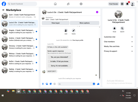Open the KeOni conversation

point(19,62)
